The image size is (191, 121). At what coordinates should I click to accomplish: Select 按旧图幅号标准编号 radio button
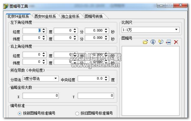(77, 114)
